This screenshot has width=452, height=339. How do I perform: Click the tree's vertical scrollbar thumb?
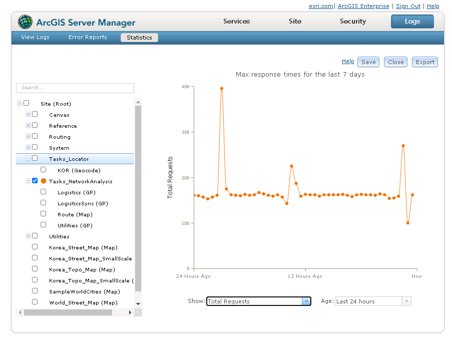pyautogui.click(x=138, y=199)
